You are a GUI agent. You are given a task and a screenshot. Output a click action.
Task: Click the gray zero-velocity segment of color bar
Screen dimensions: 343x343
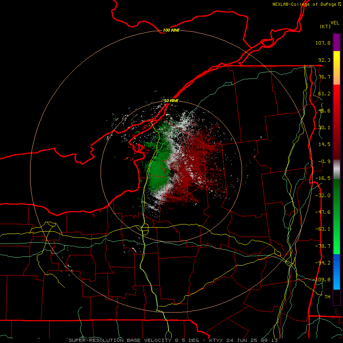point(337,170)
